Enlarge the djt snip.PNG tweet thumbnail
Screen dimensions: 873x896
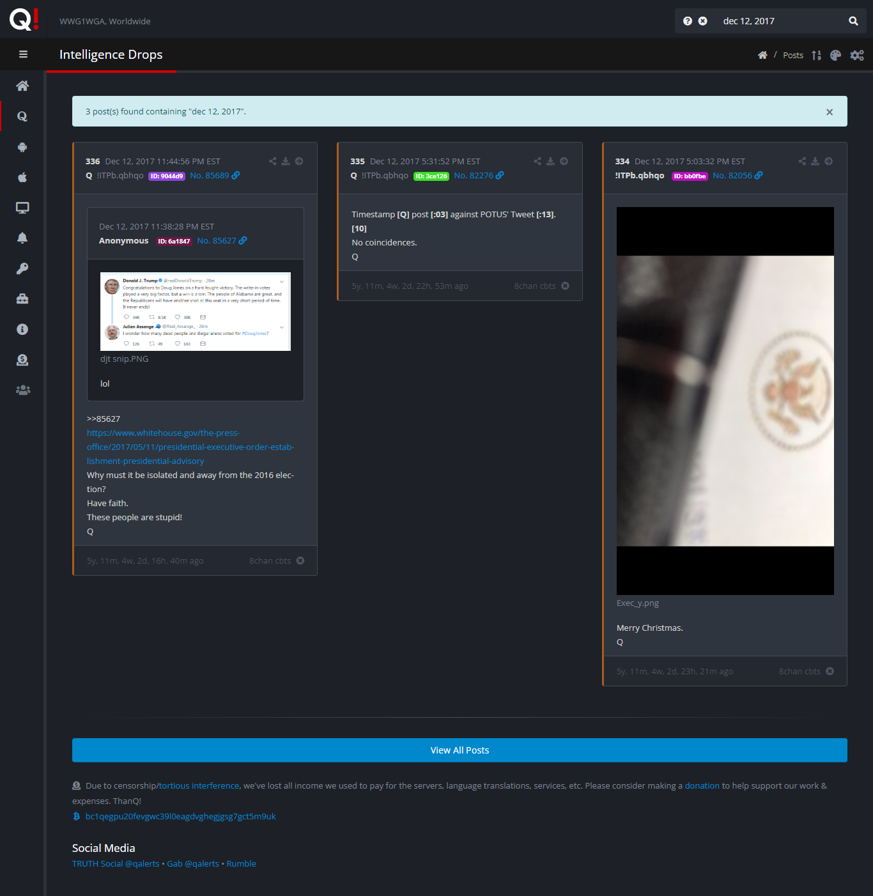(x=196, y=311)
